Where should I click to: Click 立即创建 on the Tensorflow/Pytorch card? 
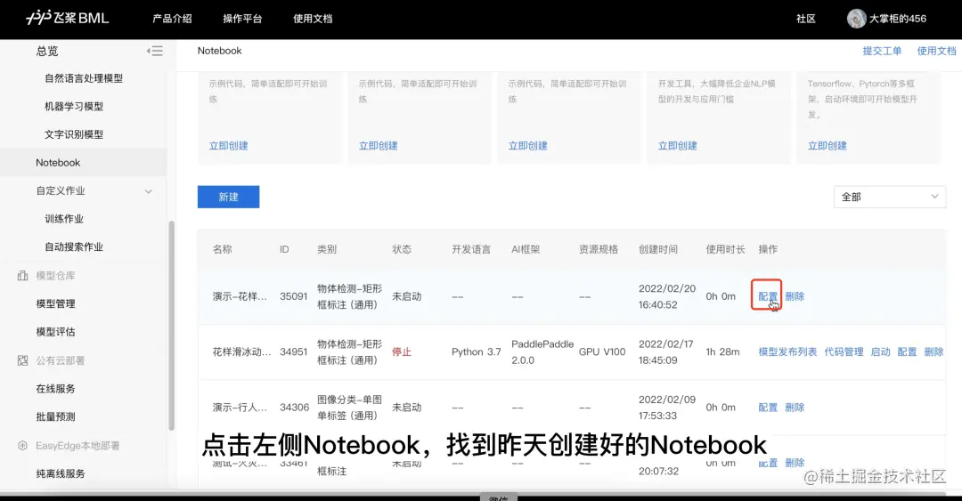827,145
